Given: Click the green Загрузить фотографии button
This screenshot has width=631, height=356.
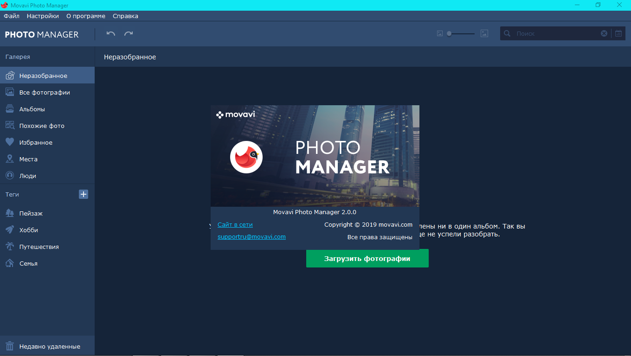Looking at the screenshot, I should [x=367, y=258].
